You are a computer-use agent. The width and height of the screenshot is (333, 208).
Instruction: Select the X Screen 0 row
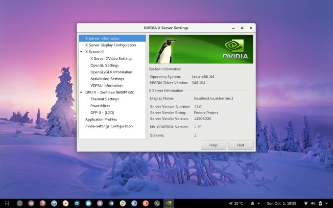pyautogui.click(x=112, y=52)
